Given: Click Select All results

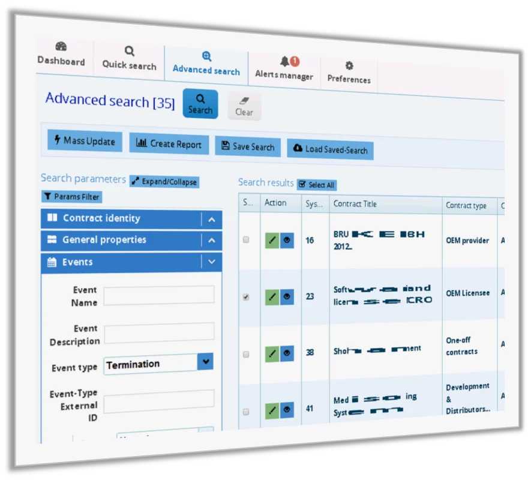Looking at the screenshot, I should point(317,185).
